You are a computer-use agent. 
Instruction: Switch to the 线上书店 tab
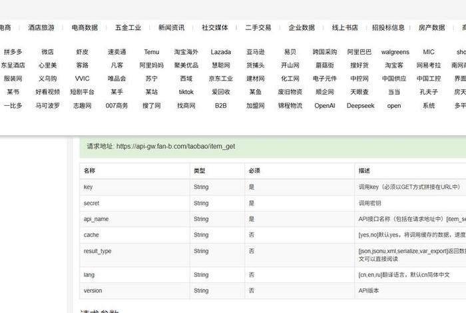point(345,28)
